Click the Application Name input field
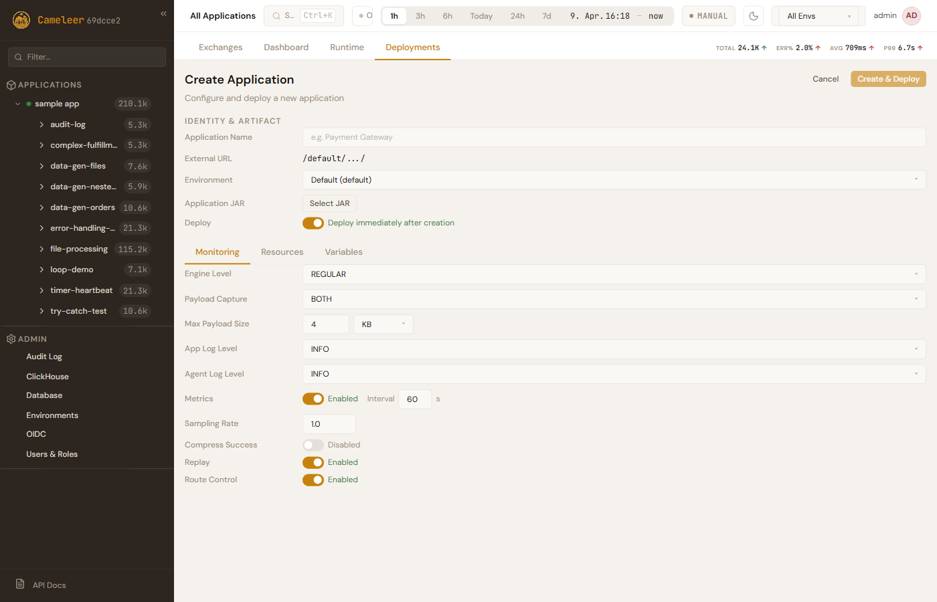The image size is (937, 602). click(x=614, y=137)
